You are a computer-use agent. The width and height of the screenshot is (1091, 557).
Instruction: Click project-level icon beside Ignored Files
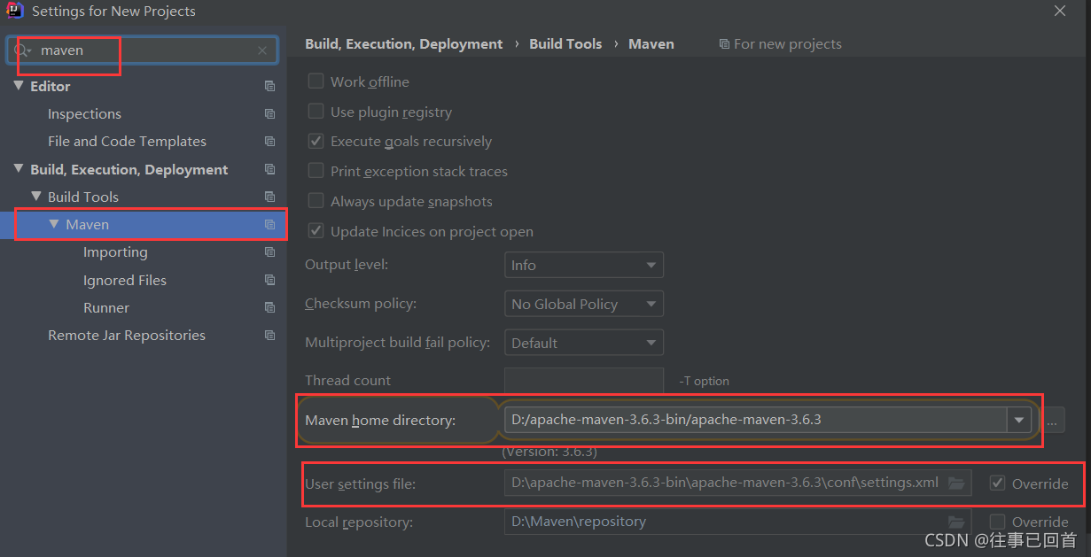click(x=269, y=281)
